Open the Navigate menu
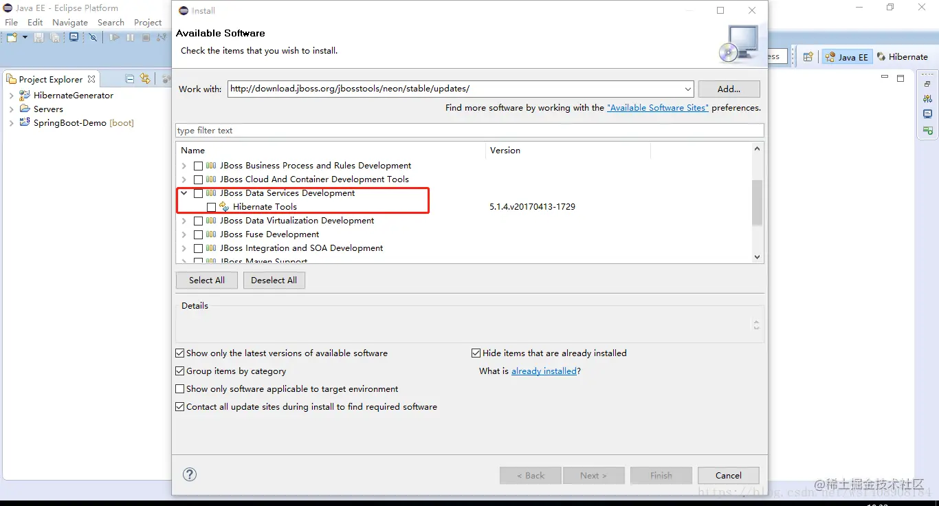 click(70, 22)
